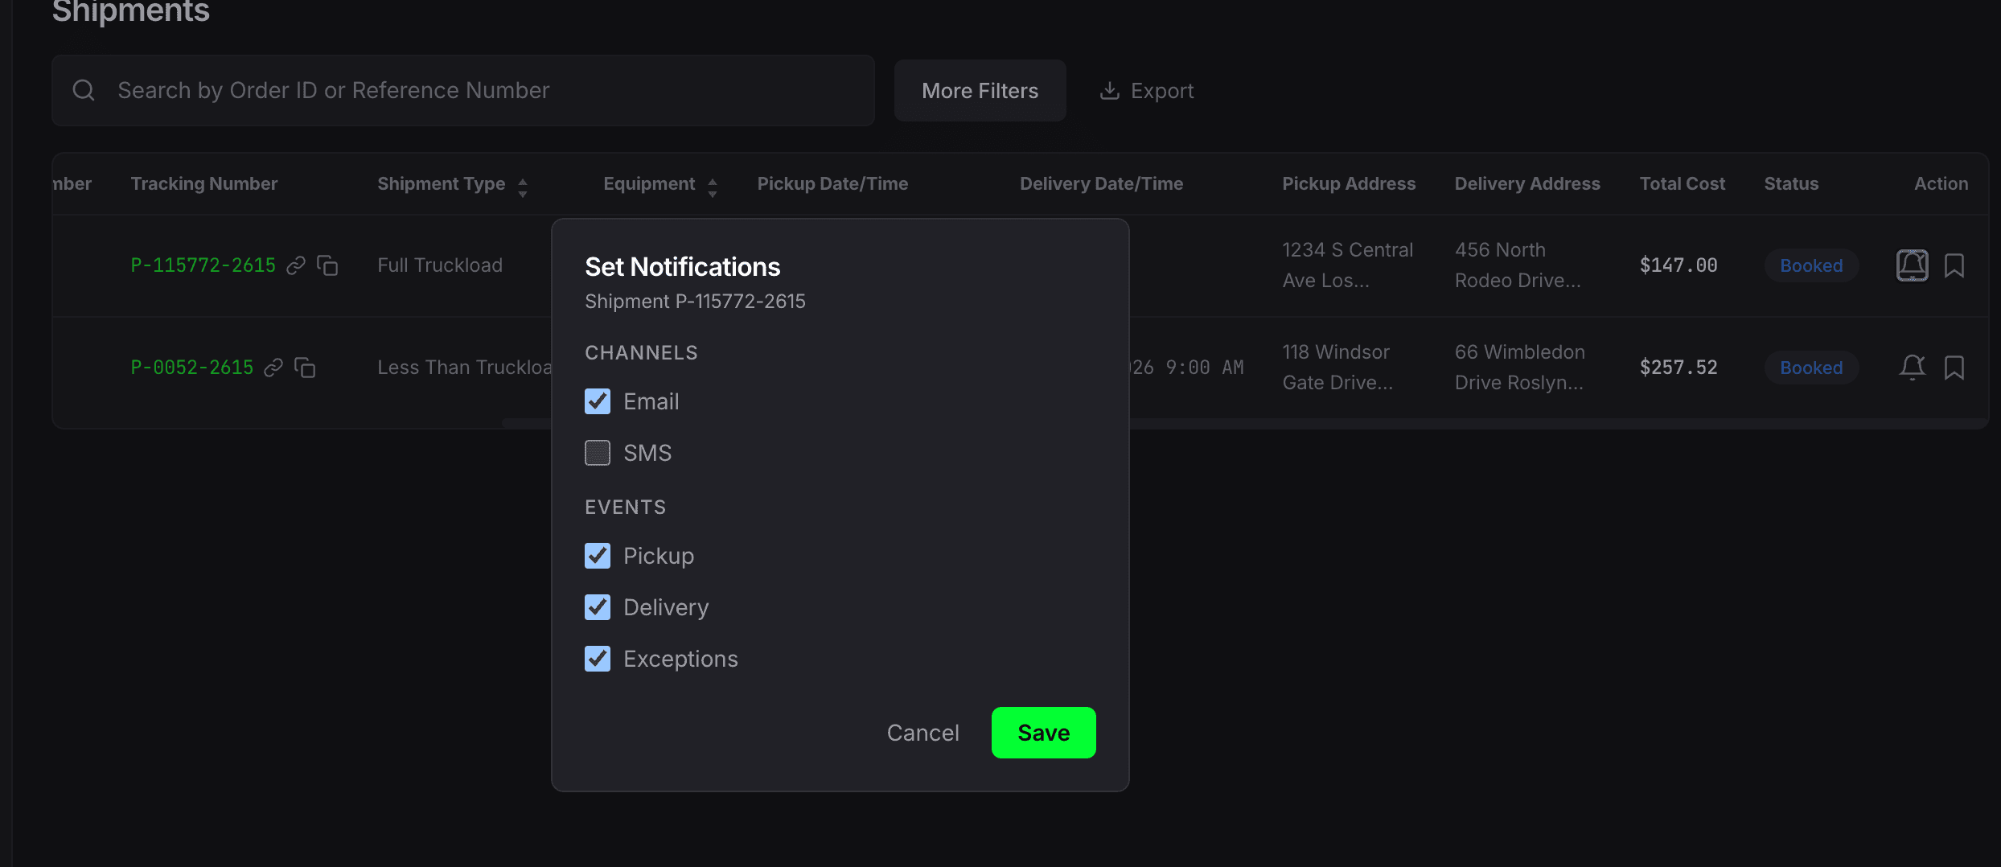Image resolution: width=2001 pixels, height=867 pixels.
Task: Open More Filters
Action: click(980, 90)
